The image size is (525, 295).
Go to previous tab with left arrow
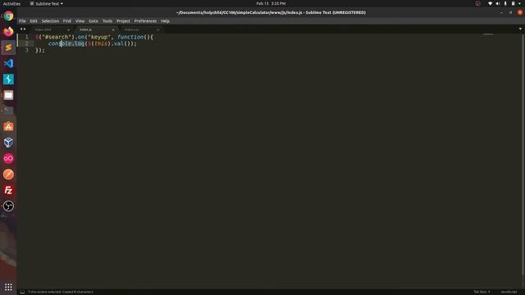(x=21, y=29)
